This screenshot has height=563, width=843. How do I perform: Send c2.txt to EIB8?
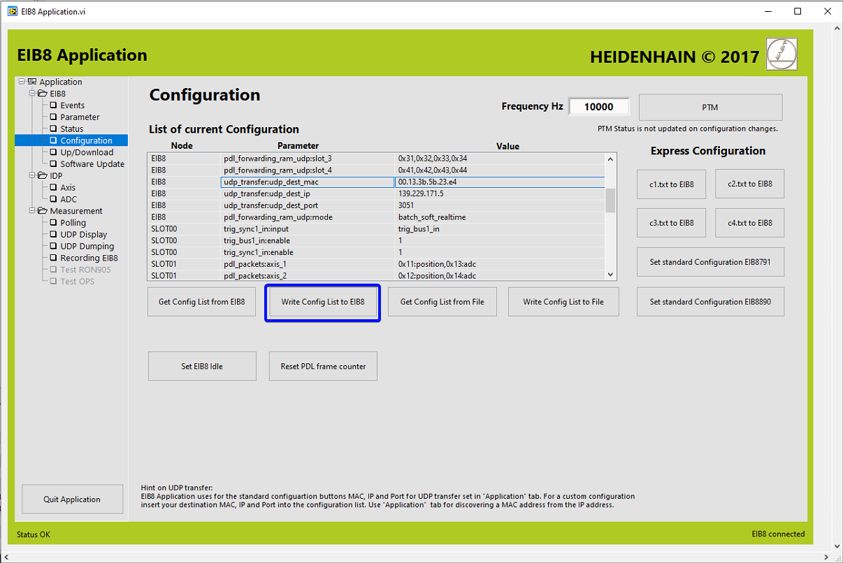tap(750, 184)
